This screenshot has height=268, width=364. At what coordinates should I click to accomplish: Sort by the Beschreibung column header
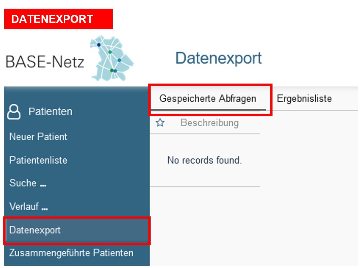point(210,123)
